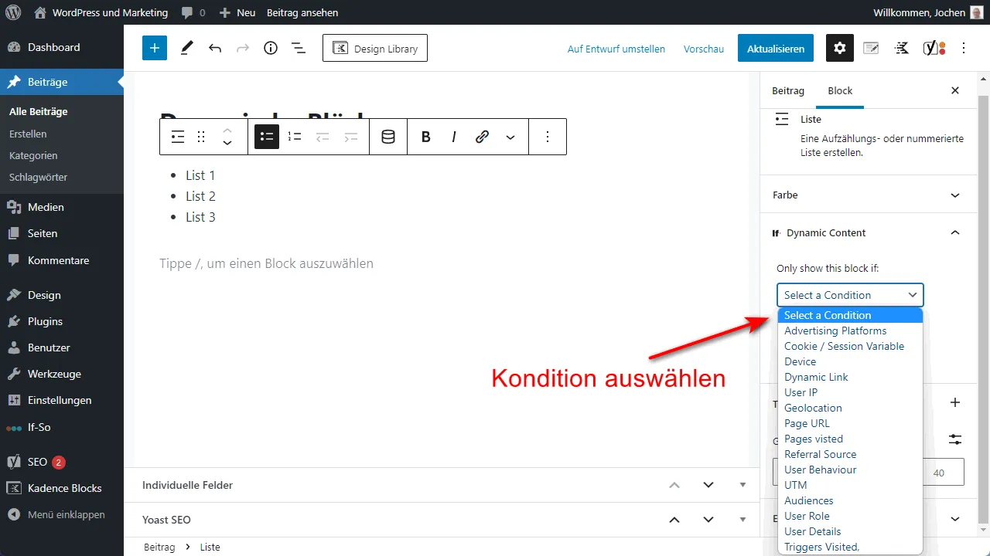
Task: Click the dynamic data database icon
Action: tap(388, 137)
